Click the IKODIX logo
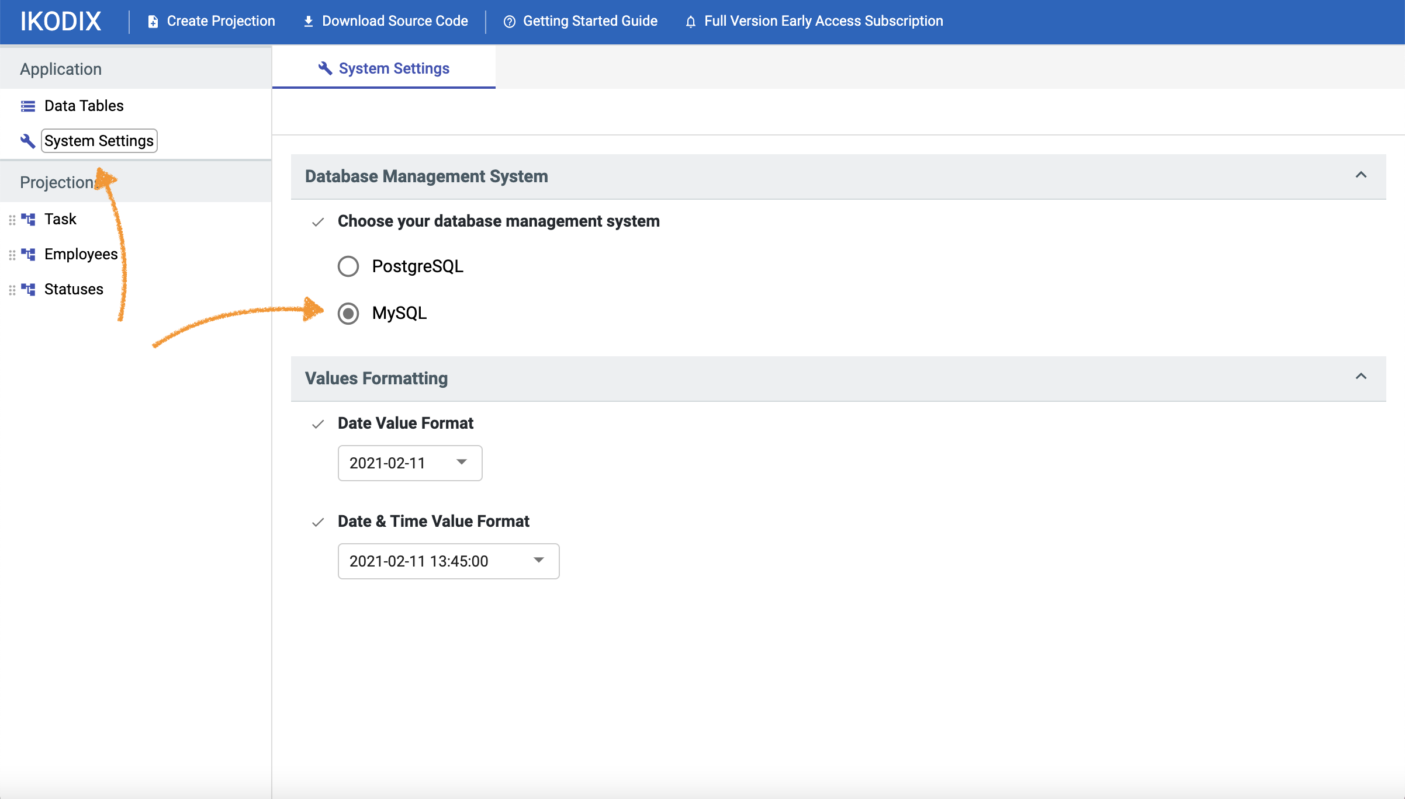1405x799 pixels. (x=61, y=21)
